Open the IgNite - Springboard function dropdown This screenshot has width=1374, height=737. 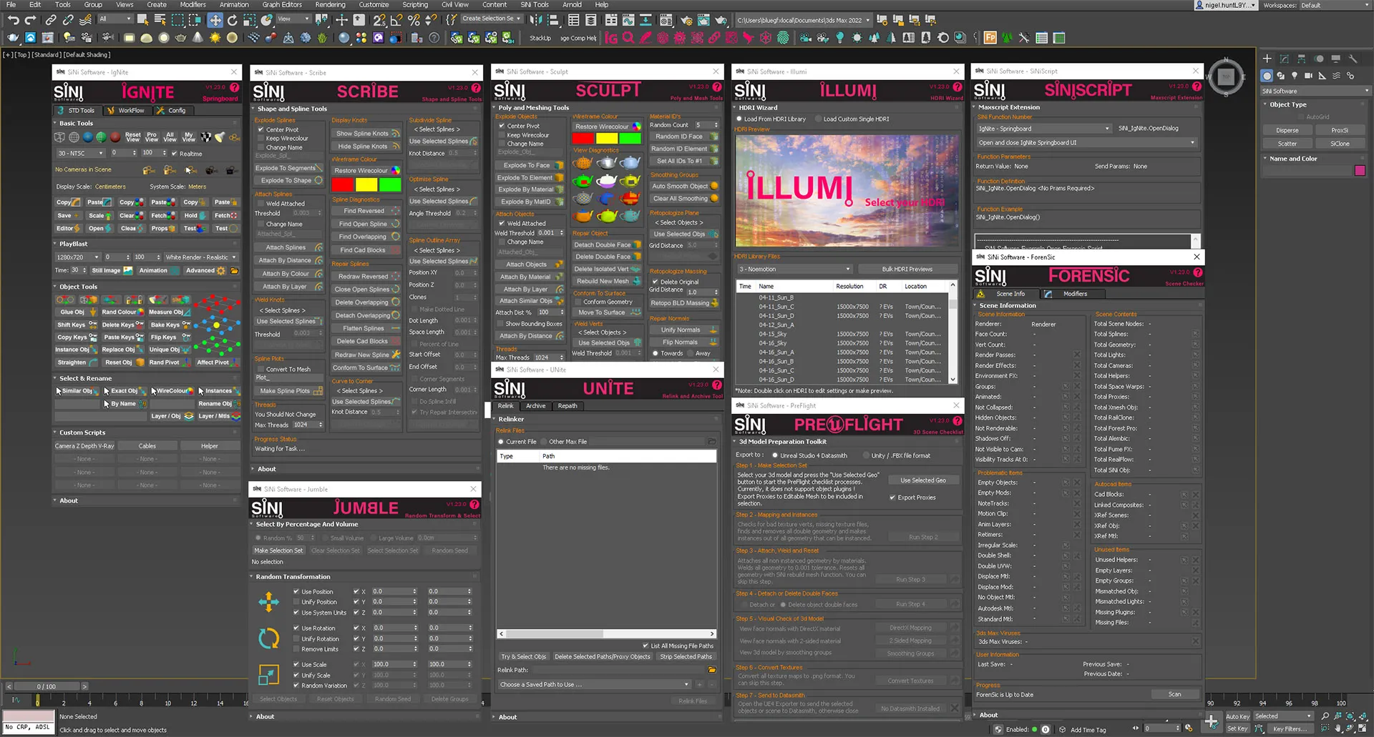pyautogui.click(x=1043, y=129)
